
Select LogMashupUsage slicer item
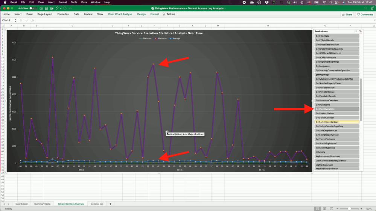337,165
